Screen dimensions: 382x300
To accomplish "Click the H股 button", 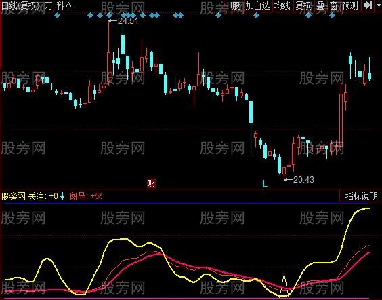I will coord(234,5).
